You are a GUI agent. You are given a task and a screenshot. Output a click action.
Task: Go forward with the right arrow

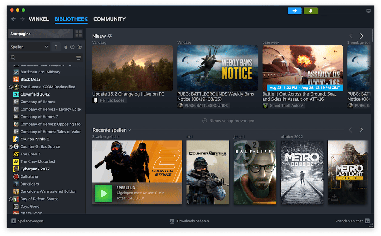pyautogui.click(x=23, y=19)
